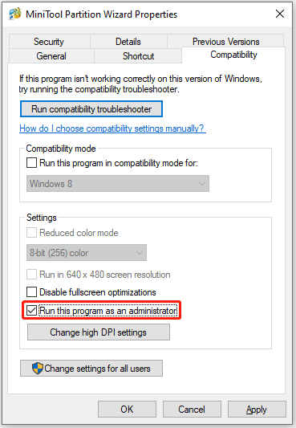Screen dimensions: 296x428
Task: Click the MiniTool Partition Wizard title icon
Action: pos(15,14)
